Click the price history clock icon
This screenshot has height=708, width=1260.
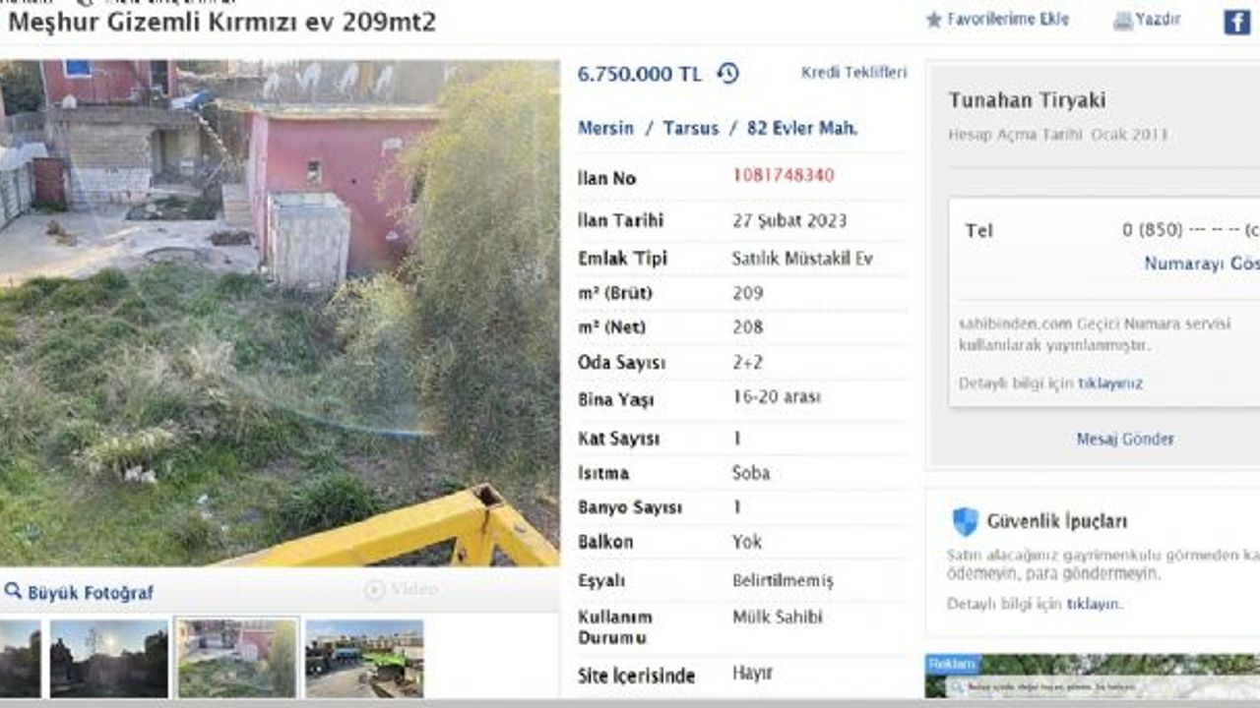[x=727, y=74]
